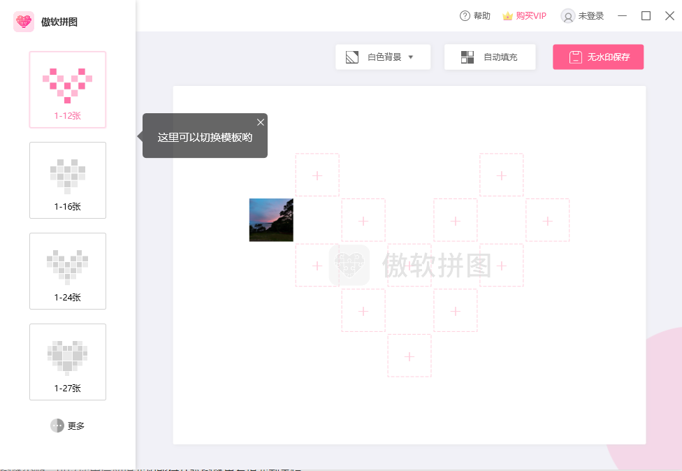682x471 pixels.
Task: Click the question mark help icon
Action: tap(465, 16)
